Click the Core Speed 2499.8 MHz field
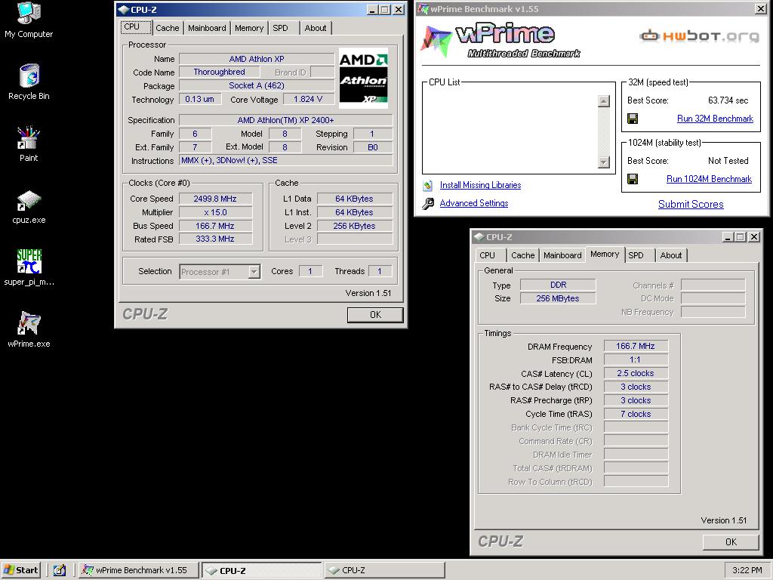Screen dimensions: 773x580 (215, 199)
